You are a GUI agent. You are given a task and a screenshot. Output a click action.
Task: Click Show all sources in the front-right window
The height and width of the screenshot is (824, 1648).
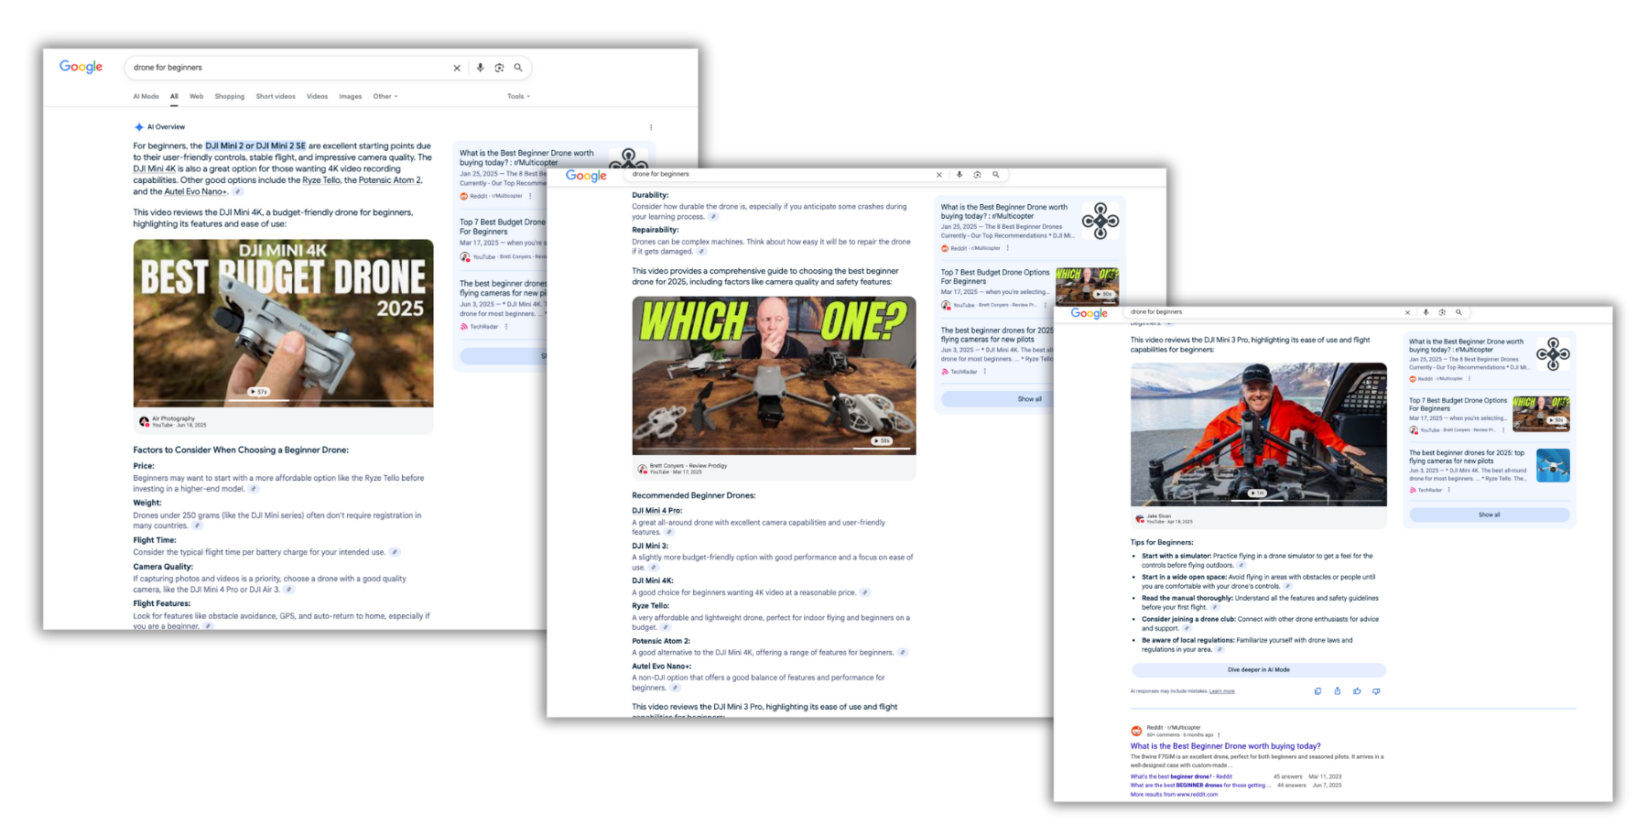click(1490, 515)
